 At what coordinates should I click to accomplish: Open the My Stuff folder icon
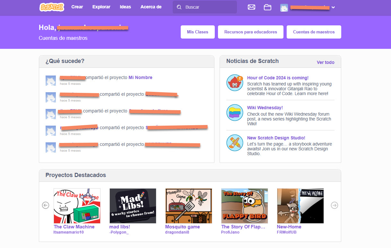267,7
